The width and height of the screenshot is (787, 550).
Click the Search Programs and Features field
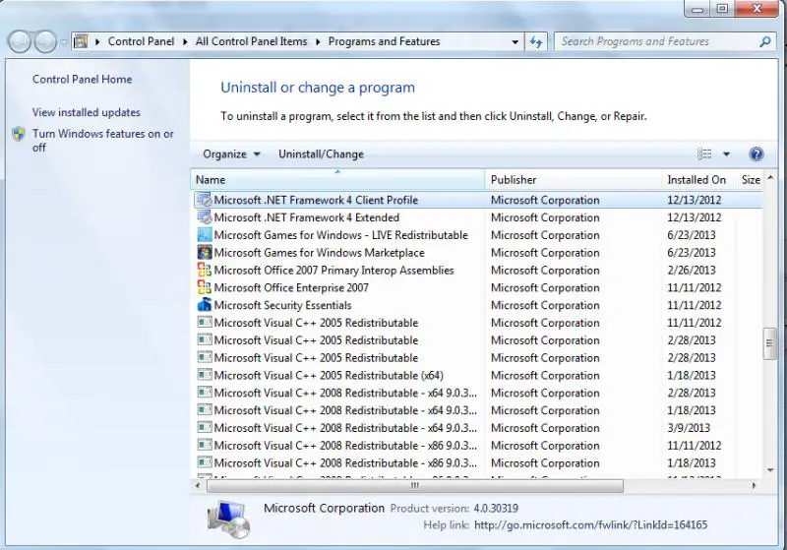click(657, 41)
